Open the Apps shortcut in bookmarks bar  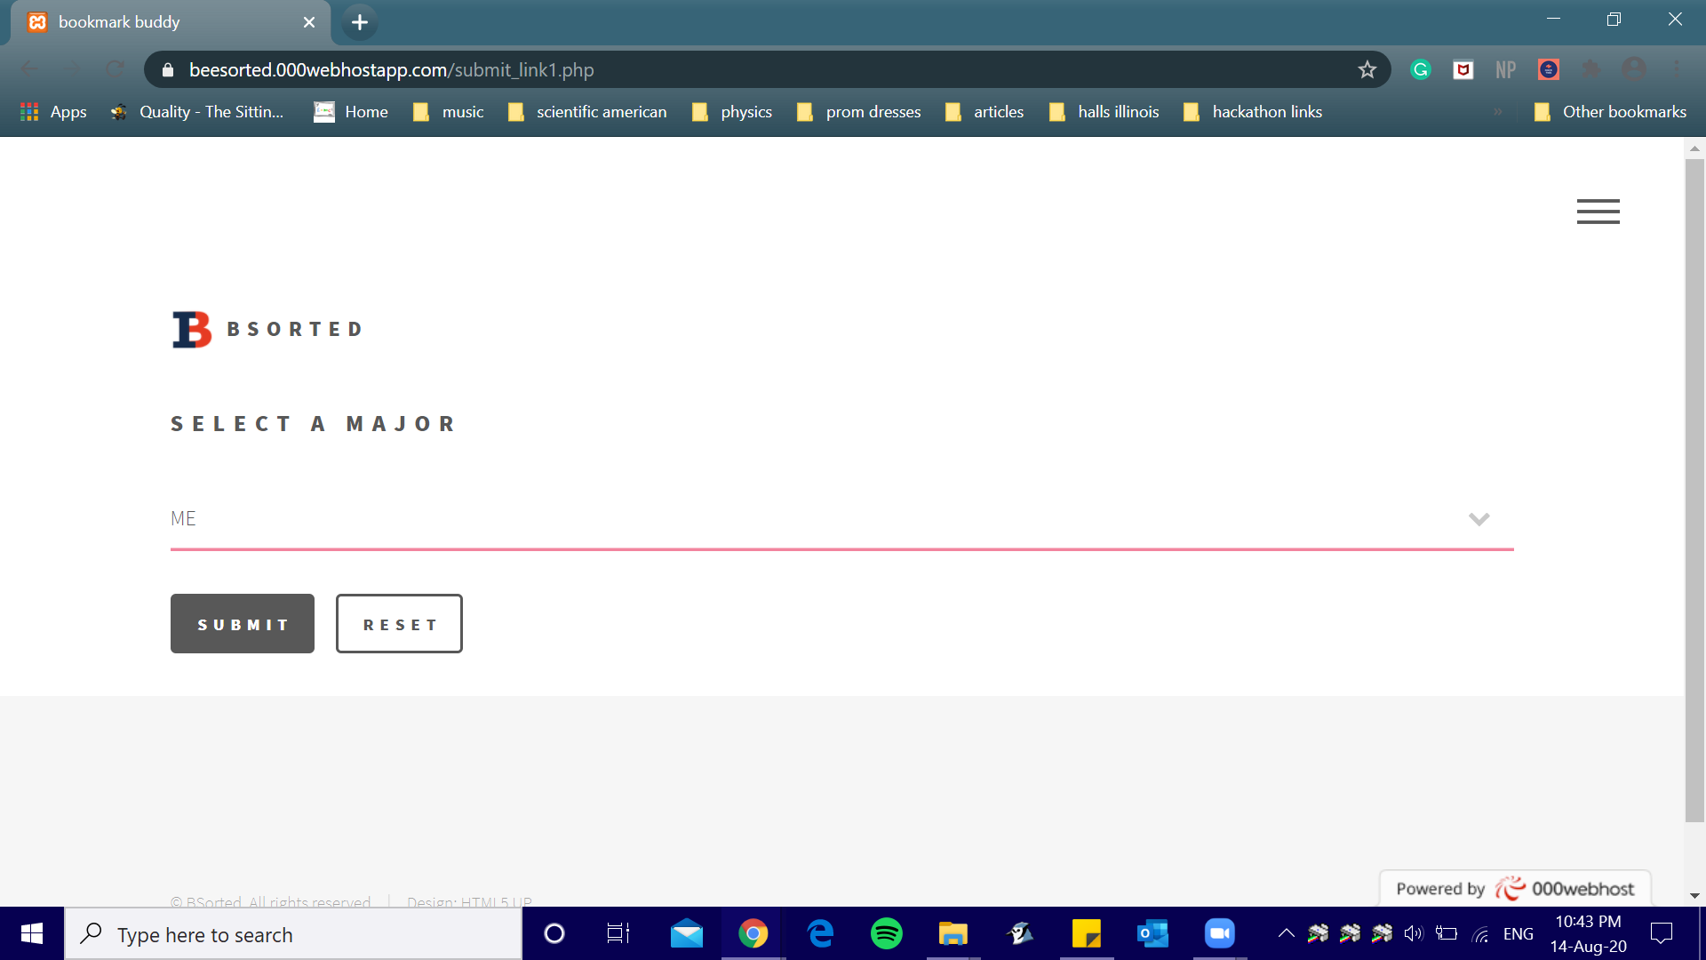[x=53, y=112]
